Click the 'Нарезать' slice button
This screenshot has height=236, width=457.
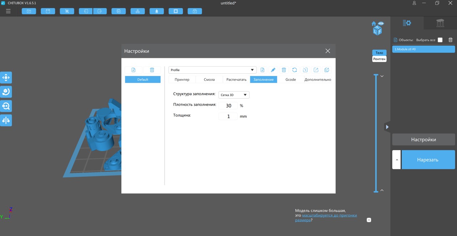click(428, 160)
